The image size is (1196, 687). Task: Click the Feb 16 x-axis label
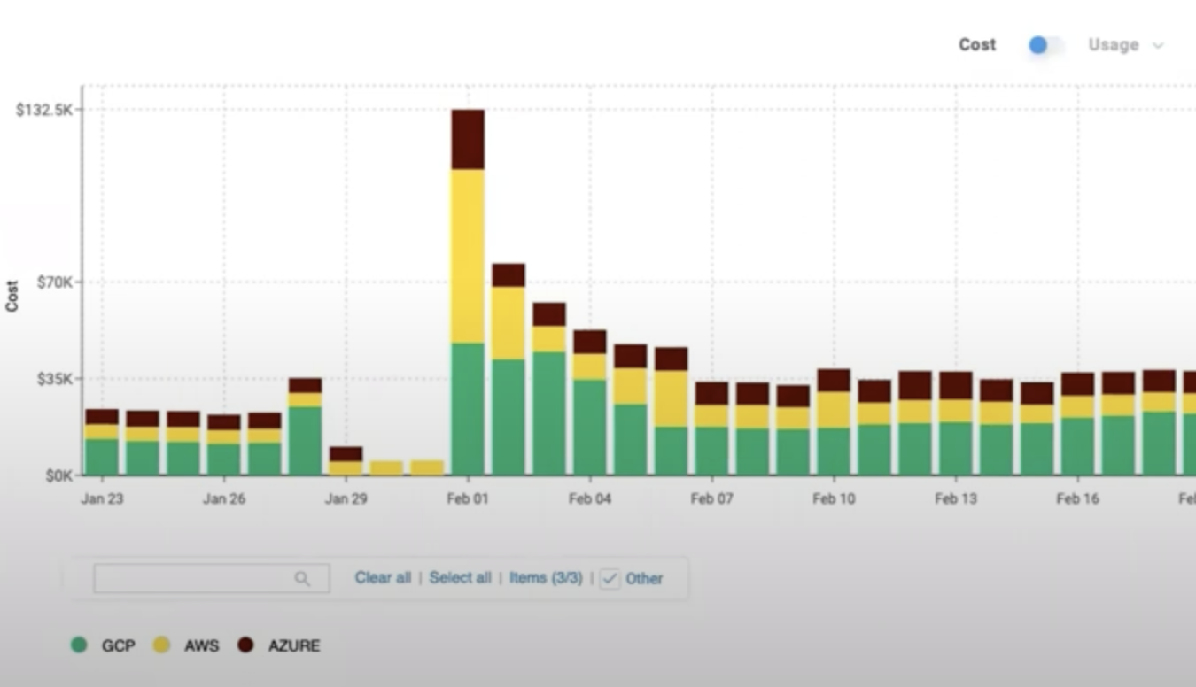[1078, 498]
